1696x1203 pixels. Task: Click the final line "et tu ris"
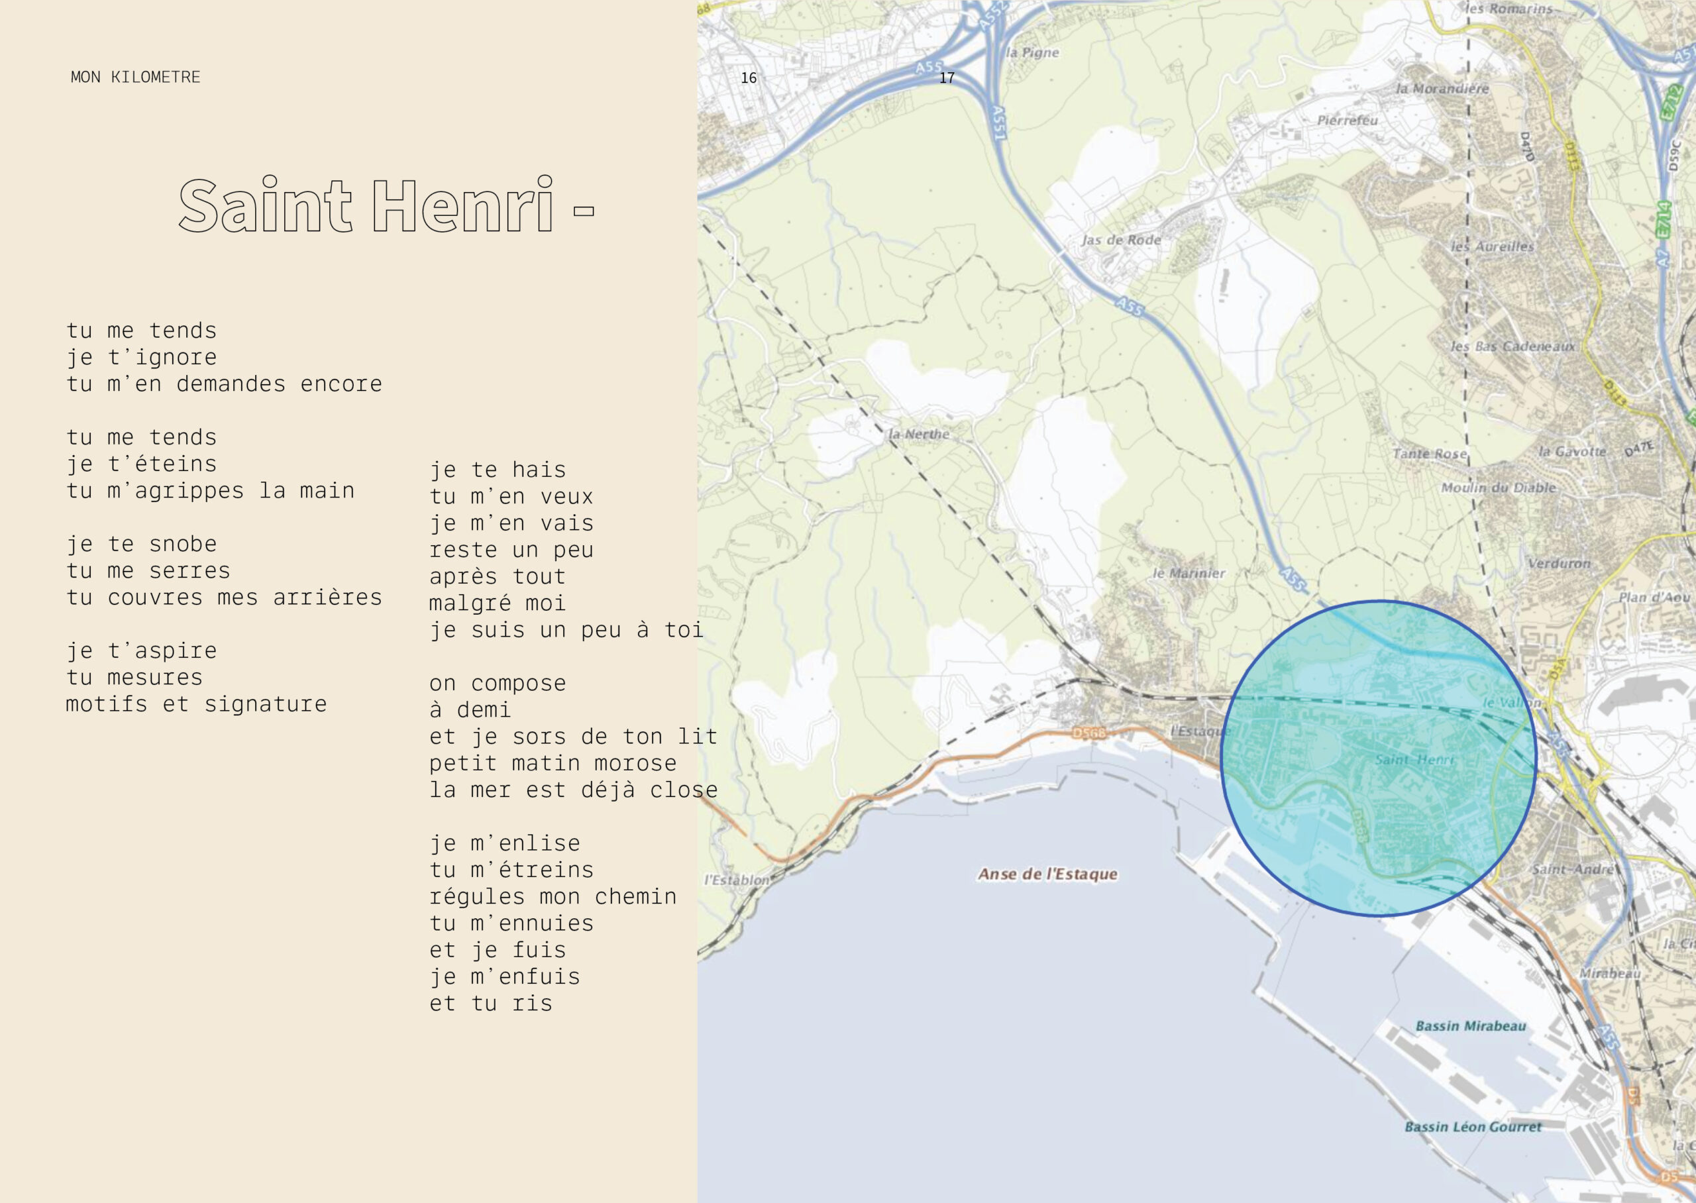[491, 1003]
